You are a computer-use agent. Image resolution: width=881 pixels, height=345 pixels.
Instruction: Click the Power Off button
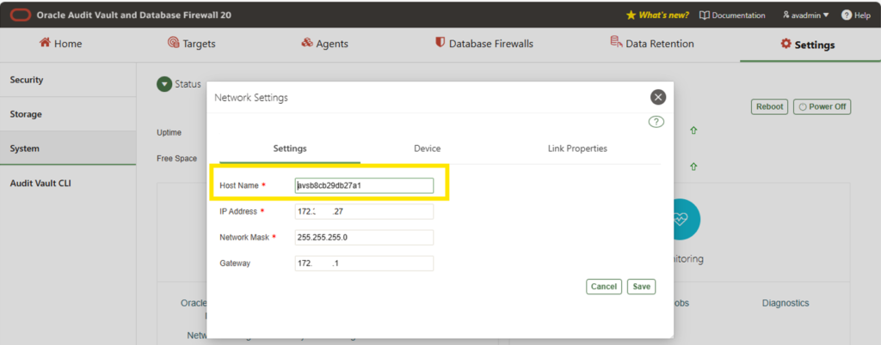point(822,106)
